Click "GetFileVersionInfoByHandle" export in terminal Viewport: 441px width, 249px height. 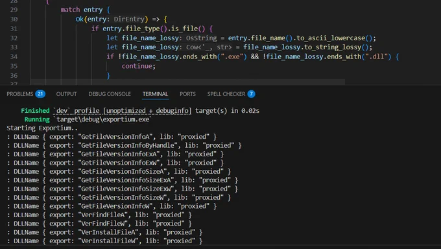128,145
